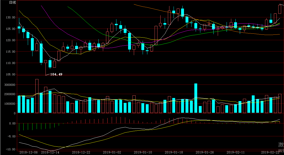Select the 2018-12-14 date label
This screenshot has height=155, width=284.
pyautogui.click(x=50, y=153)
